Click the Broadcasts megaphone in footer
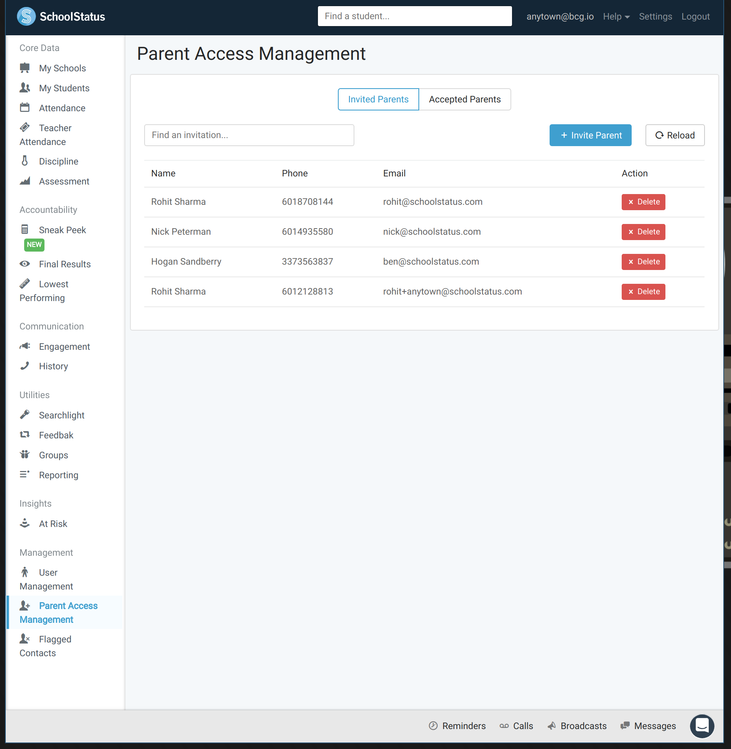Image resolution: width=731 pixels, height=749 pixels. [552, 726]
